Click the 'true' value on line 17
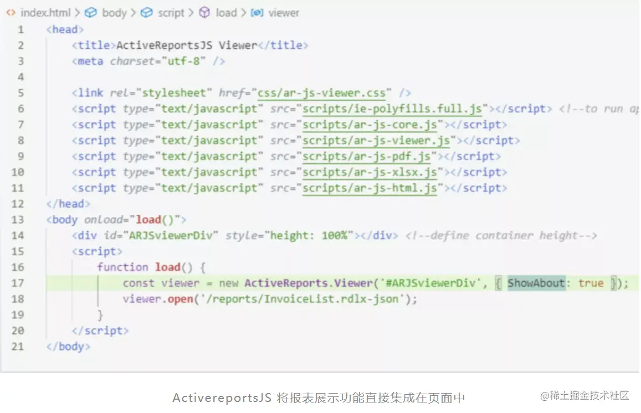 pos(591,283)
